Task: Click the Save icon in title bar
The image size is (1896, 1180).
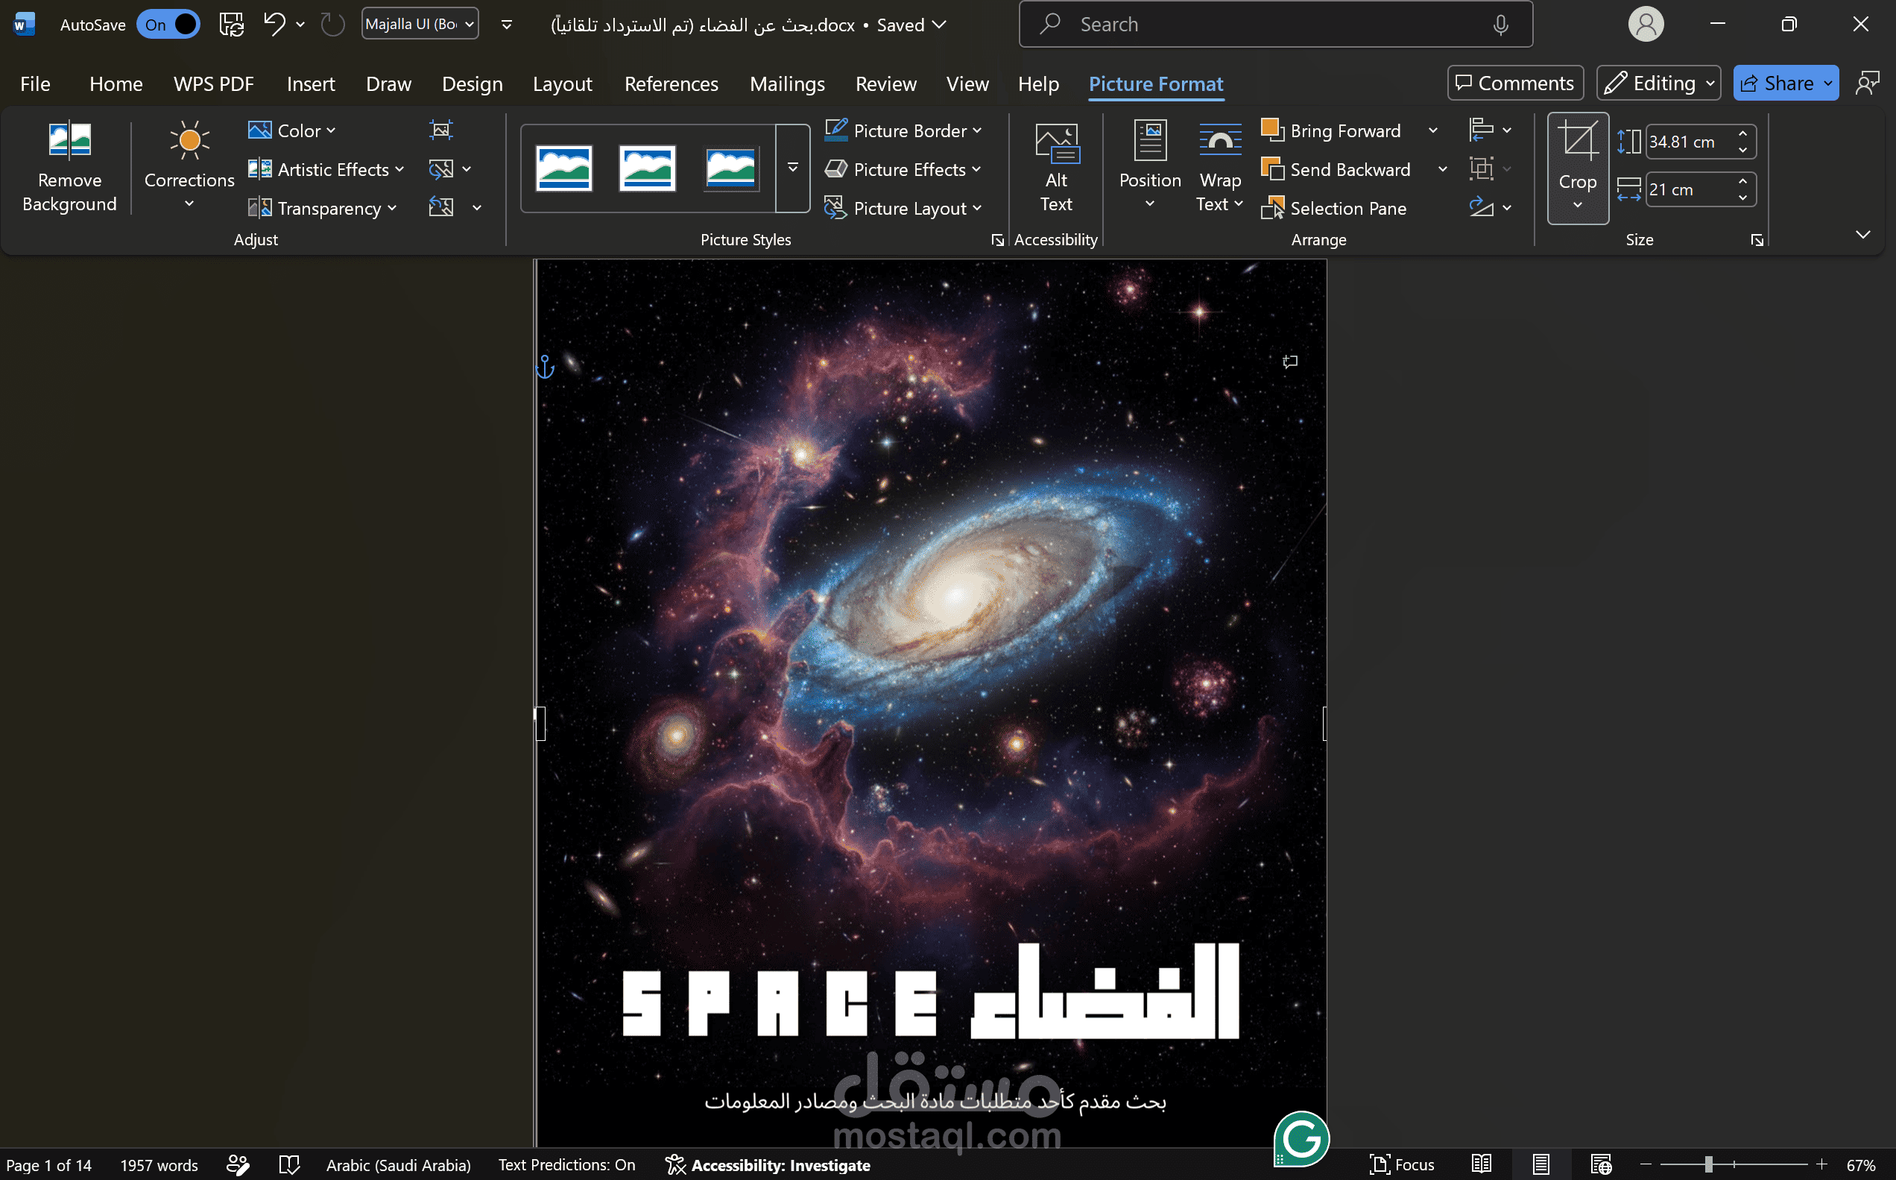Action: (231, 24)
